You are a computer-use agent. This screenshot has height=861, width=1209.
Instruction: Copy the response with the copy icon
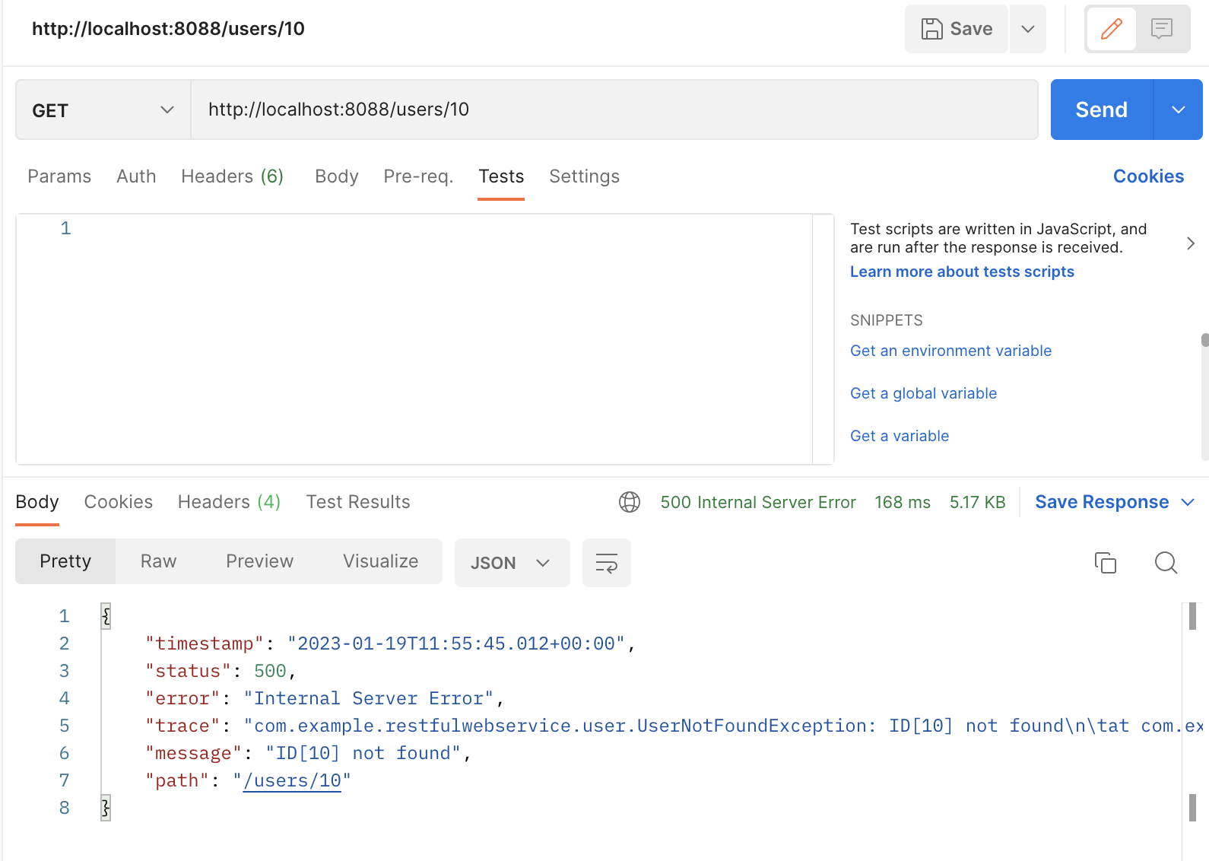click(x=1106, y=563)
